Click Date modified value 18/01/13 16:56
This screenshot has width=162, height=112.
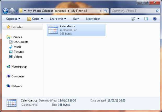[67, 100]
